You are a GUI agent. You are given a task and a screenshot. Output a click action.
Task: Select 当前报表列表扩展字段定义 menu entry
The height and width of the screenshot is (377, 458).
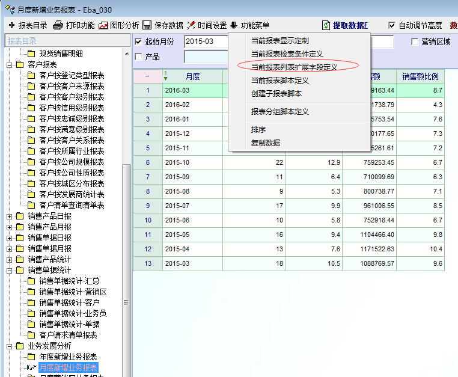[294, 67]
